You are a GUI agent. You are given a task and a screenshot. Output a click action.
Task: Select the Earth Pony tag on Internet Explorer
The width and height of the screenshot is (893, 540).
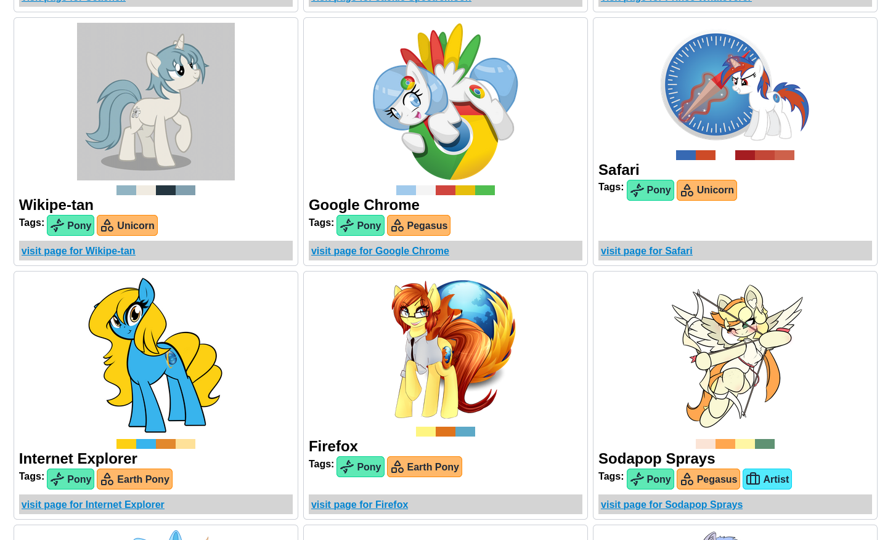tap(134, 479)
